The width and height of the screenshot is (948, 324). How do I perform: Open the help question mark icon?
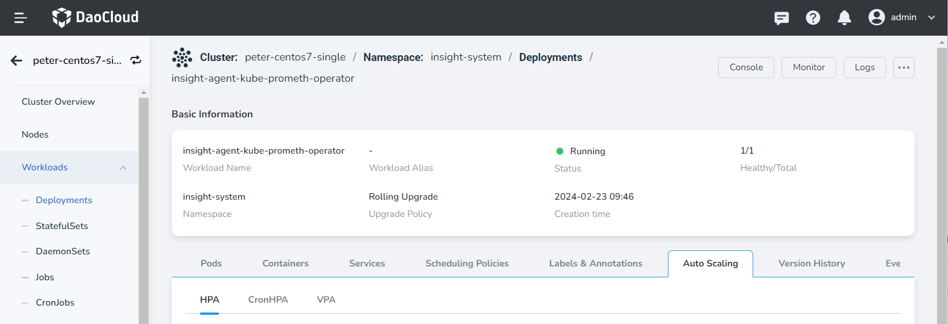pos(813,18)
